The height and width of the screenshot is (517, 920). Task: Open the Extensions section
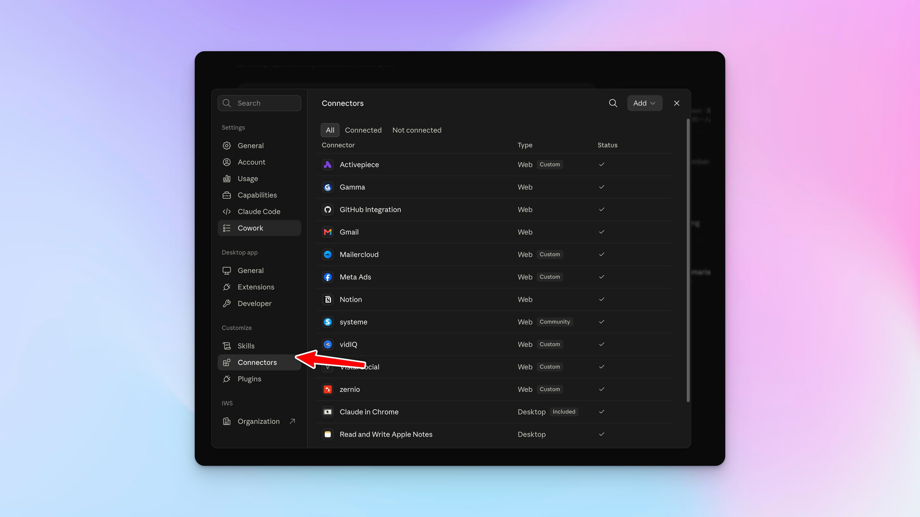(259, 287)
